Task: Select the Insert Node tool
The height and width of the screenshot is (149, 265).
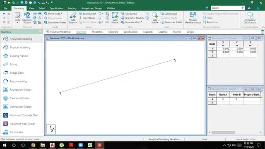Action: (87, 18)
